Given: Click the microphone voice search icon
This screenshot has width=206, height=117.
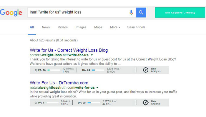Looking at the screenshot, I should tap(131, 13).
